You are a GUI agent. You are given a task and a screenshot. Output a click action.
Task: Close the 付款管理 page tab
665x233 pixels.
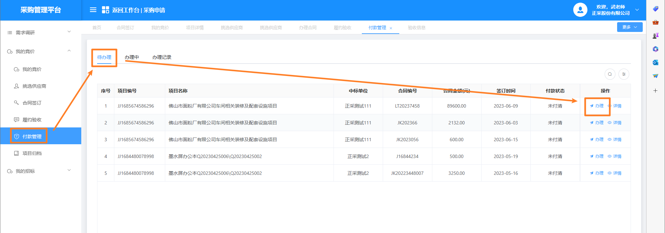[x=391, y=28]
